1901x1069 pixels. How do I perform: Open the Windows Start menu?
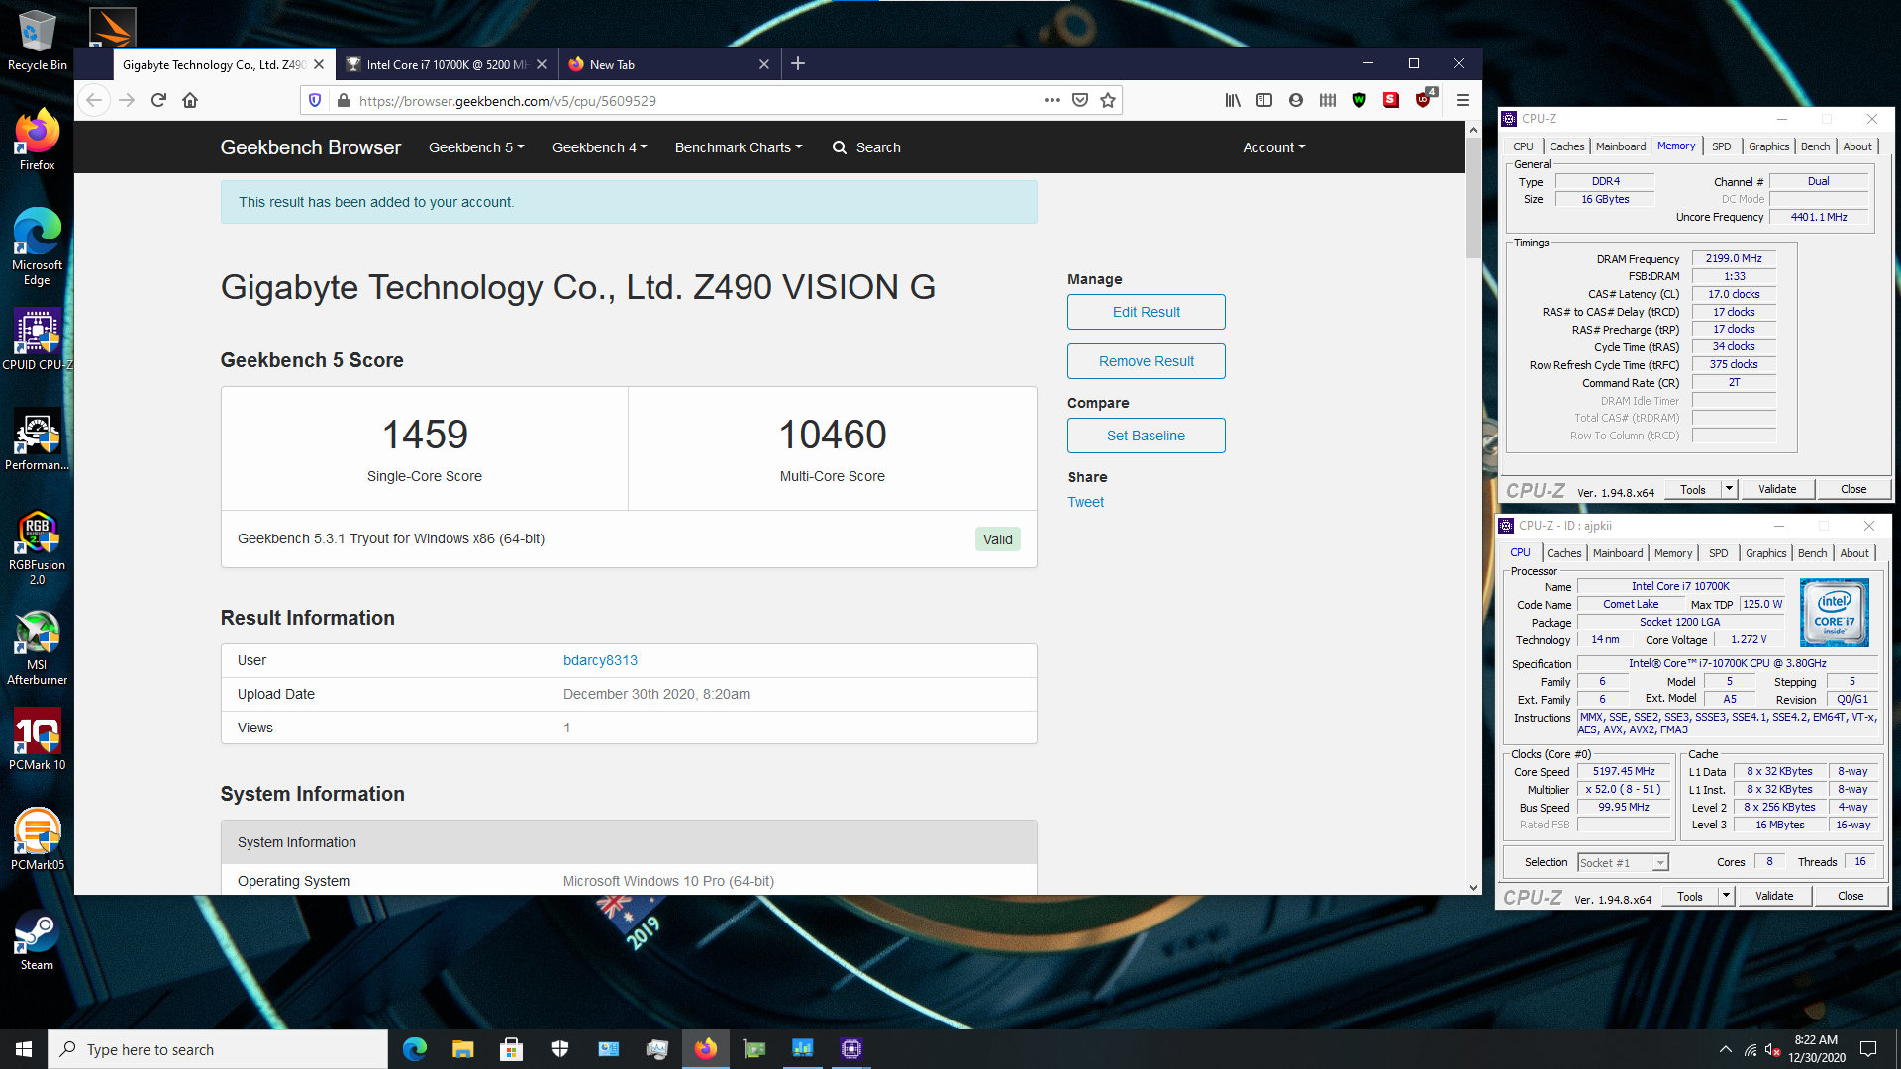pyautogui.click(x=24, y=1049)
